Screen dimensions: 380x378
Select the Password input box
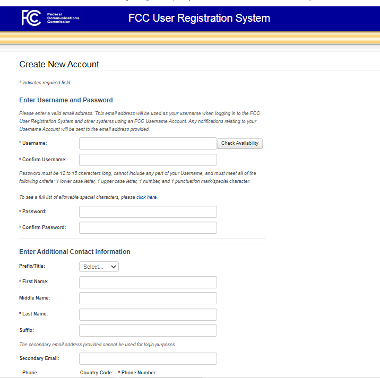[148, 212]
